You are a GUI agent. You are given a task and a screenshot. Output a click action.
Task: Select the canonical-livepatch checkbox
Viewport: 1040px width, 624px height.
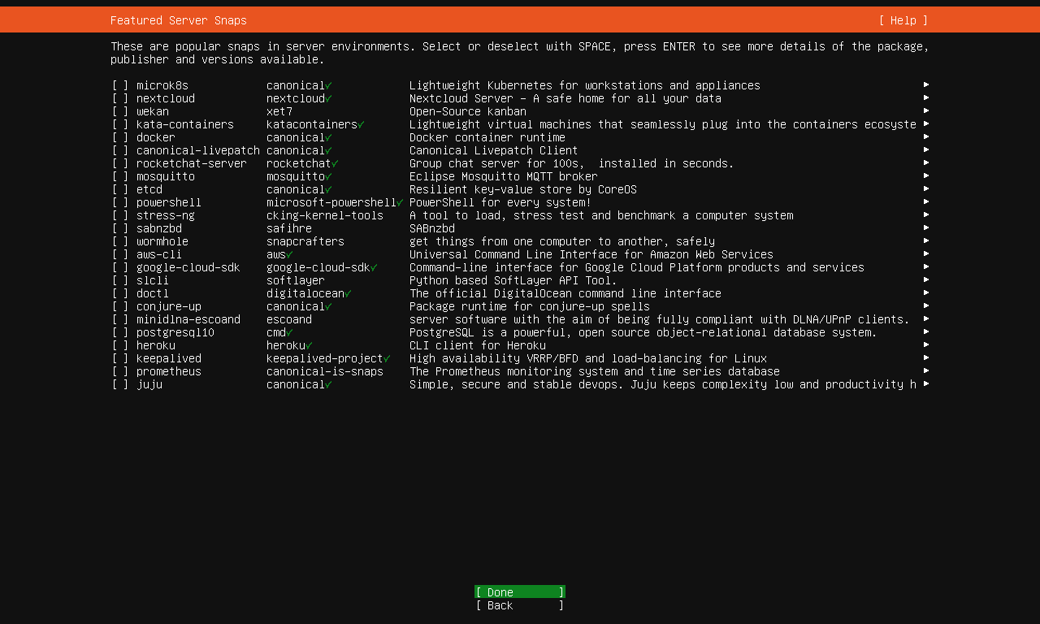coord(120,150)
